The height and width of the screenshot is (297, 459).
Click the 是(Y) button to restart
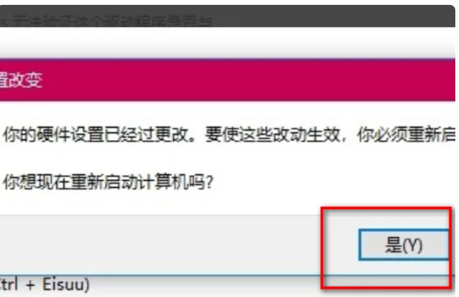tap(403, 245)
